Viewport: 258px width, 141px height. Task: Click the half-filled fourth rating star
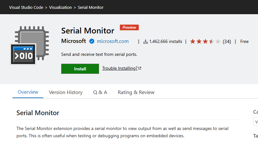point(212,41)
